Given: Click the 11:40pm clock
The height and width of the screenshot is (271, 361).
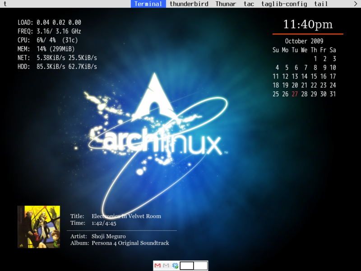Looking at the screenshot, I should (x=308, y=24).
